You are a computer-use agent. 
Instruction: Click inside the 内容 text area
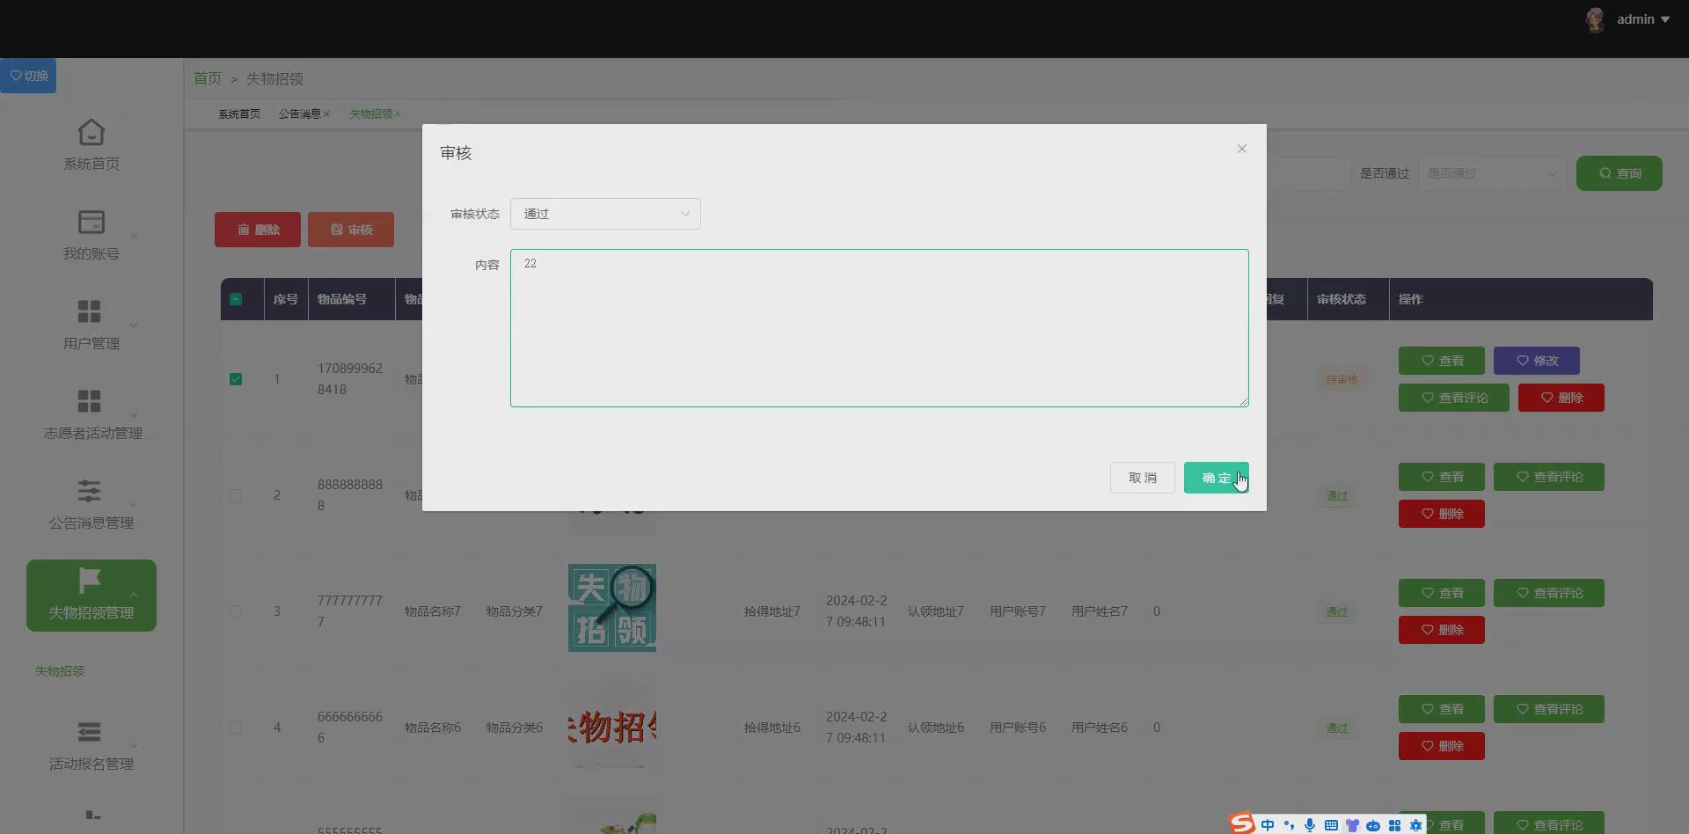(x=879, y=328)
